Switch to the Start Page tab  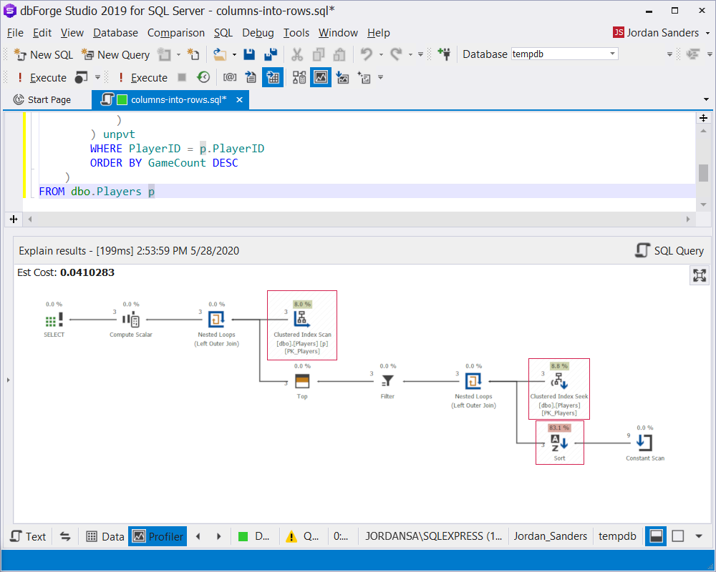pyautogui.click(x=42, y=99)
